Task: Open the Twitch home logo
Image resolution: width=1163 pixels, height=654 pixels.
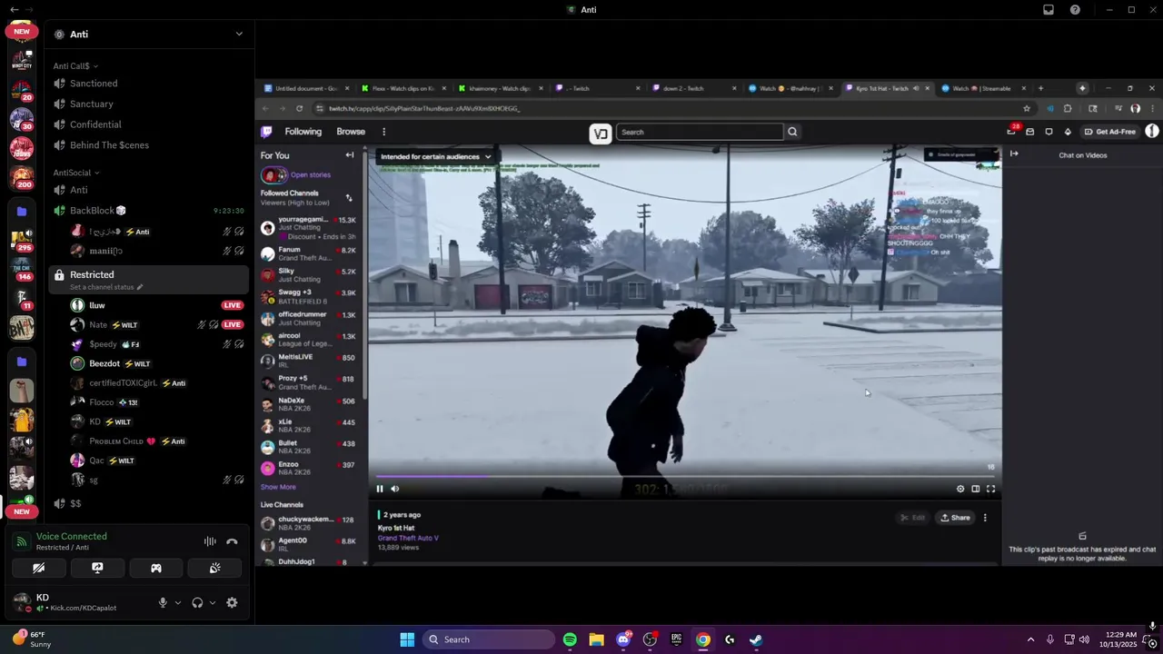Action: (266, 132)
